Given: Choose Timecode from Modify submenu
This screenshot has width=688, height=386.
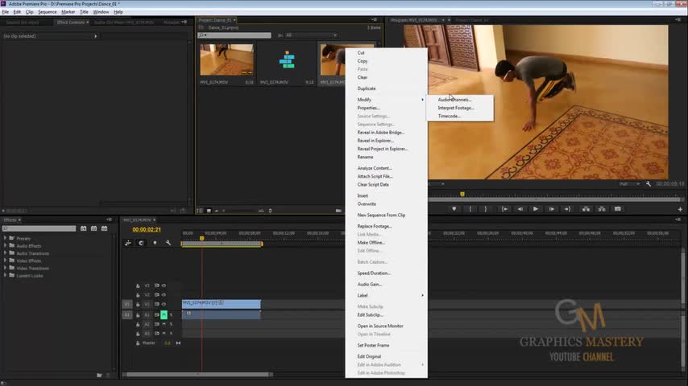Looking at the screenshot, I should [449, 116].
